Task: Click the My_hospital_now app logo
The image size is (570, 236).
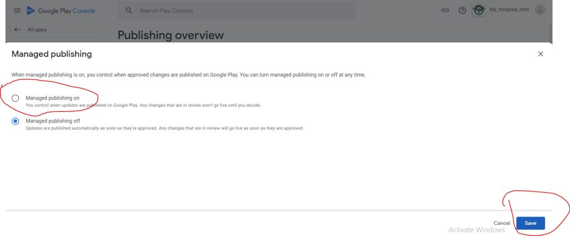Action: click(479, 10)
